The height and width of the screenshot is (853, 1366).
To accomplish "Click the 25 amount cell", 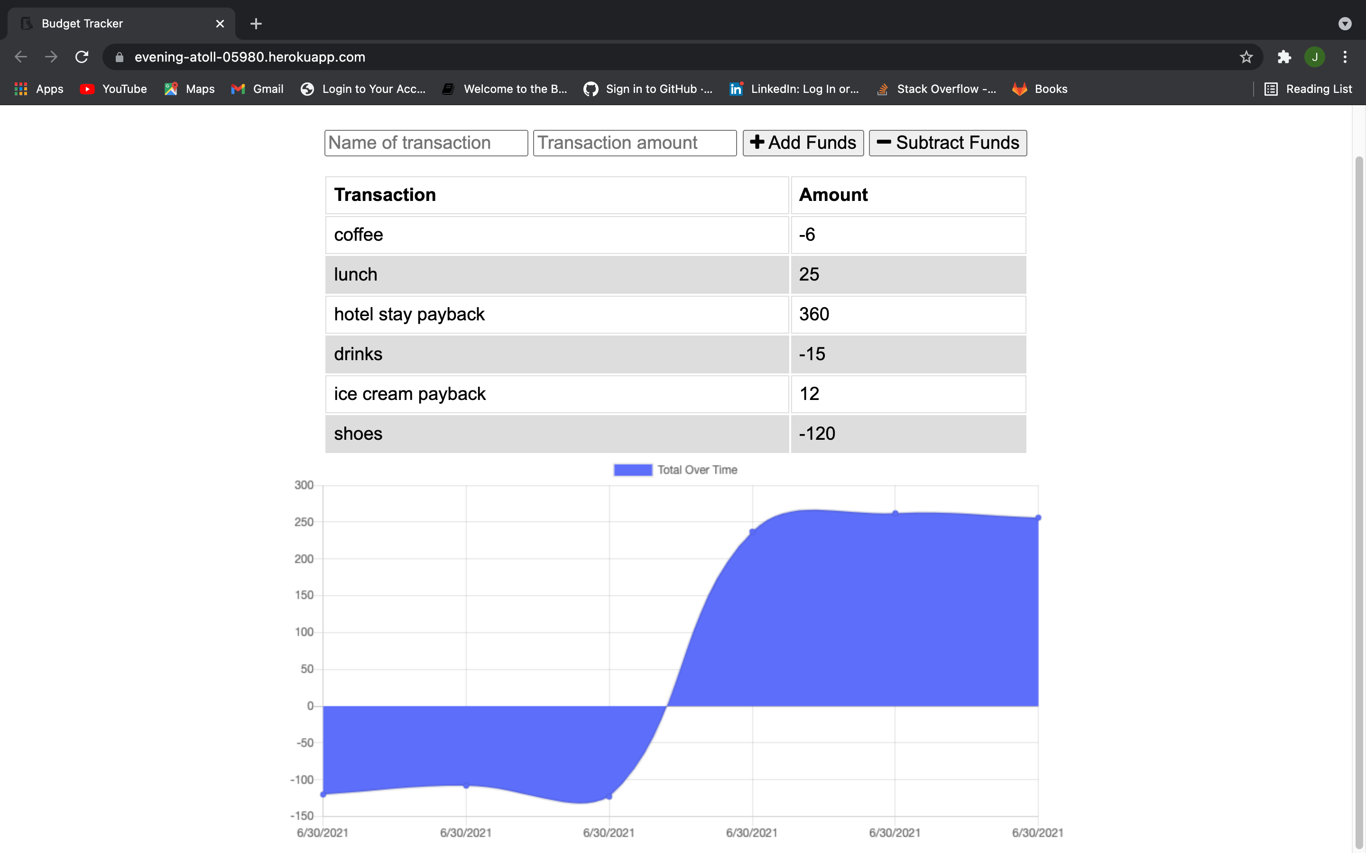I will [908, 275].
